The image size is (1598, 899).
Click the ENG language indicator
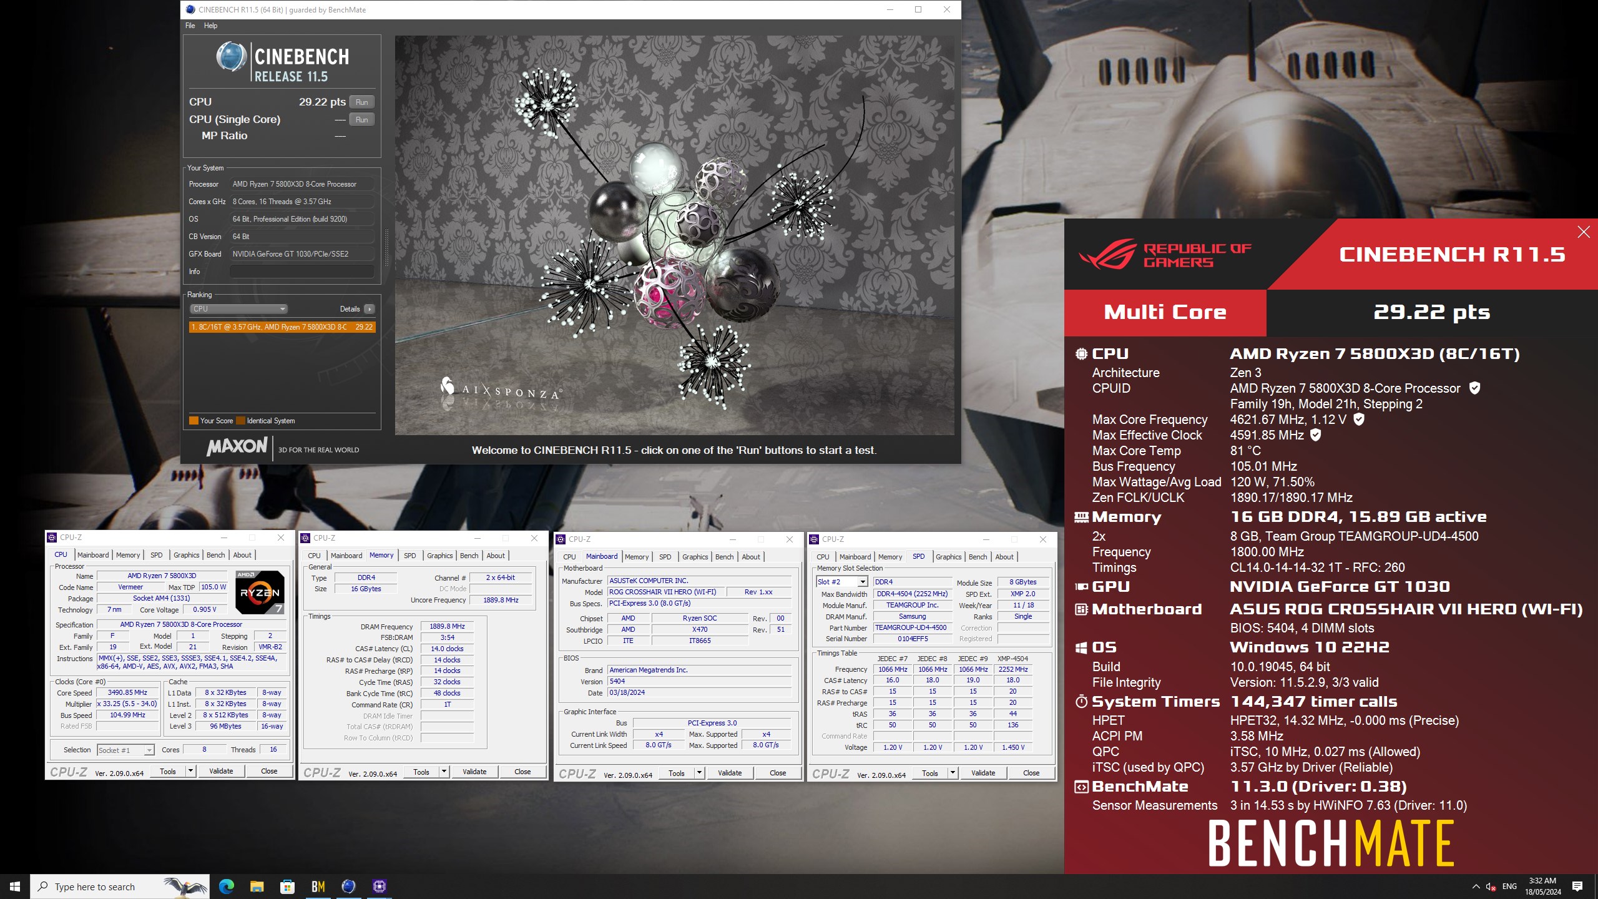1509,887
